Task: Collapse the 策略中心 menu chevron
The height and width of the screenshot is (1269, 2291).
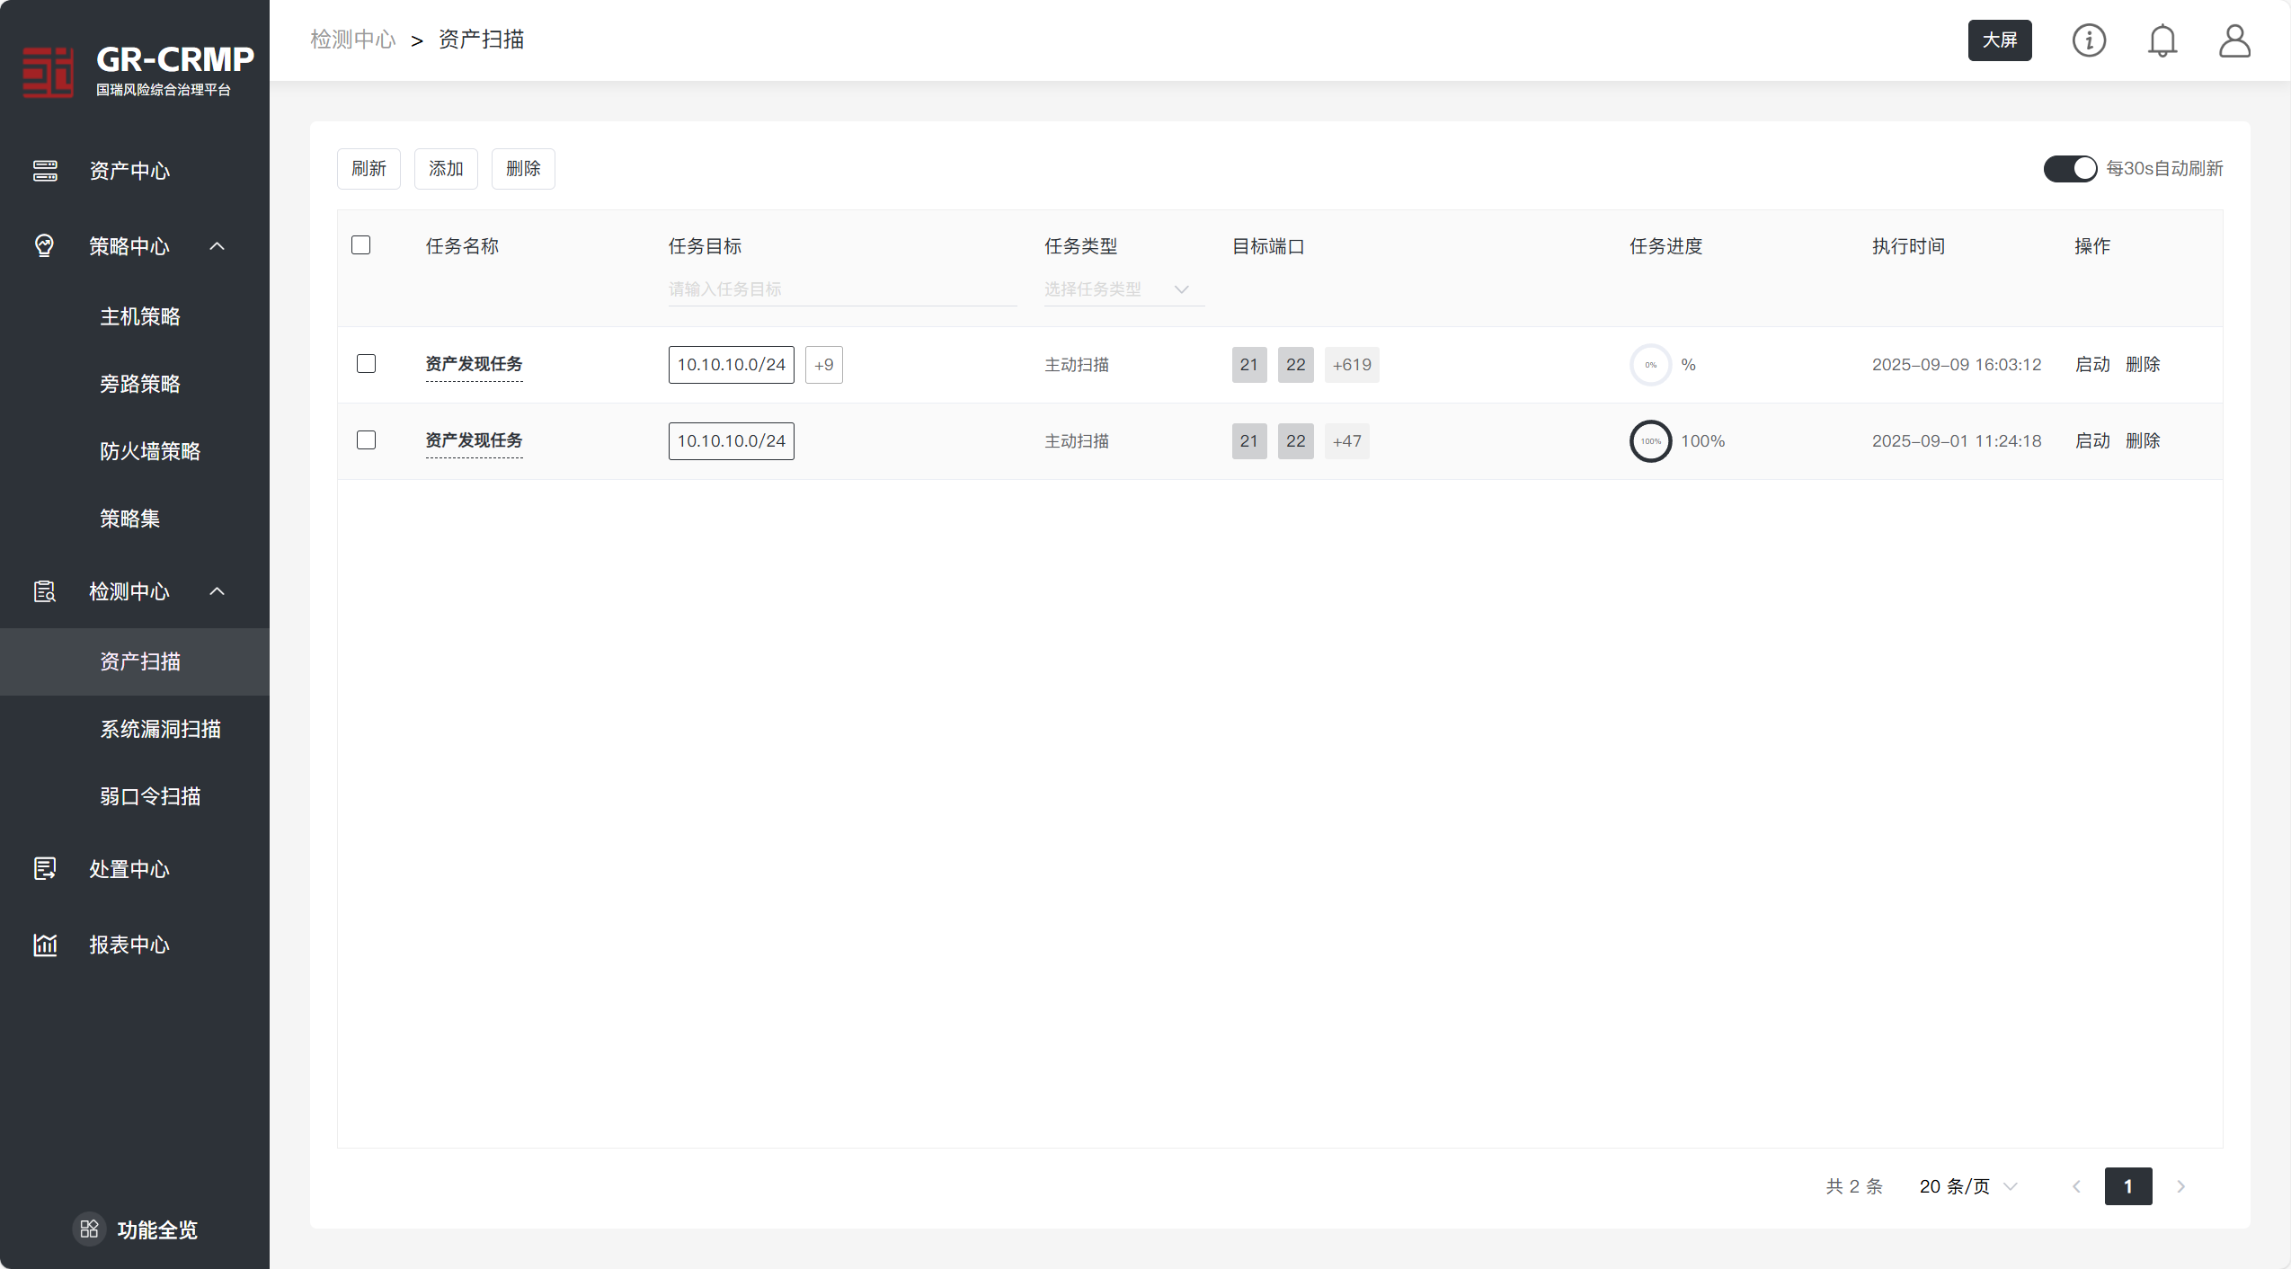Action: pyautogui.click(x=217, y=246)
